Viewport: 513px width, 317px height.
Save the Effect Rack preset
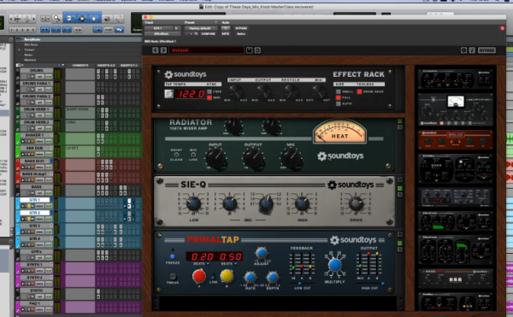click(250, 50)
